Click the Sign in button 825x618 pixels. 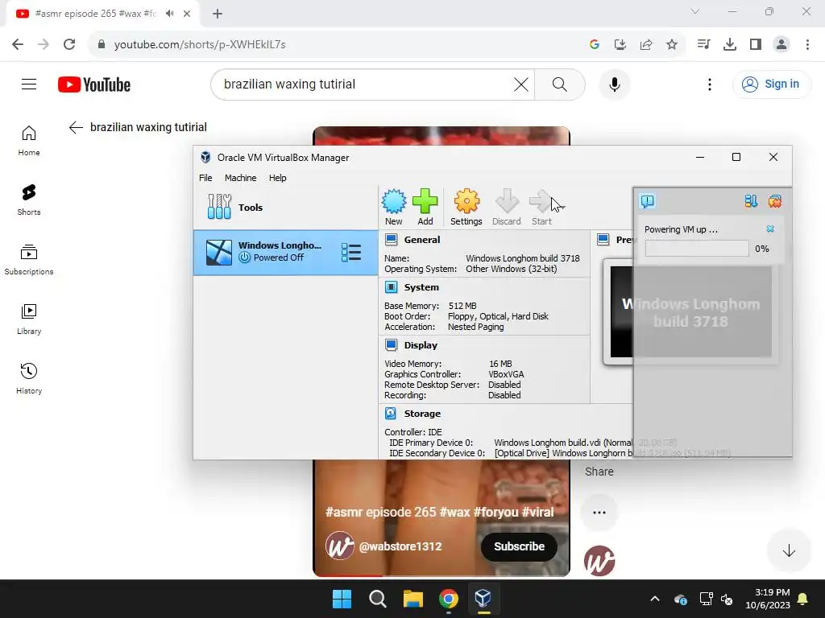(771, 84)
